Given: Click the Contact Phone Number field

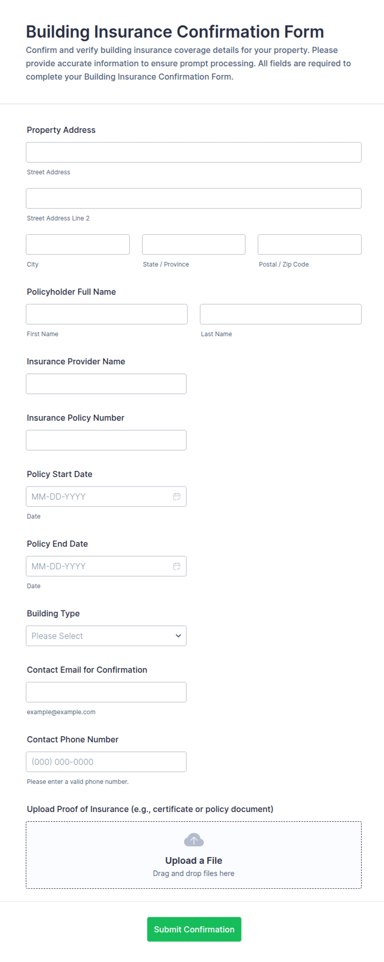Looking at the screenshot, I should tap(106, 762).
